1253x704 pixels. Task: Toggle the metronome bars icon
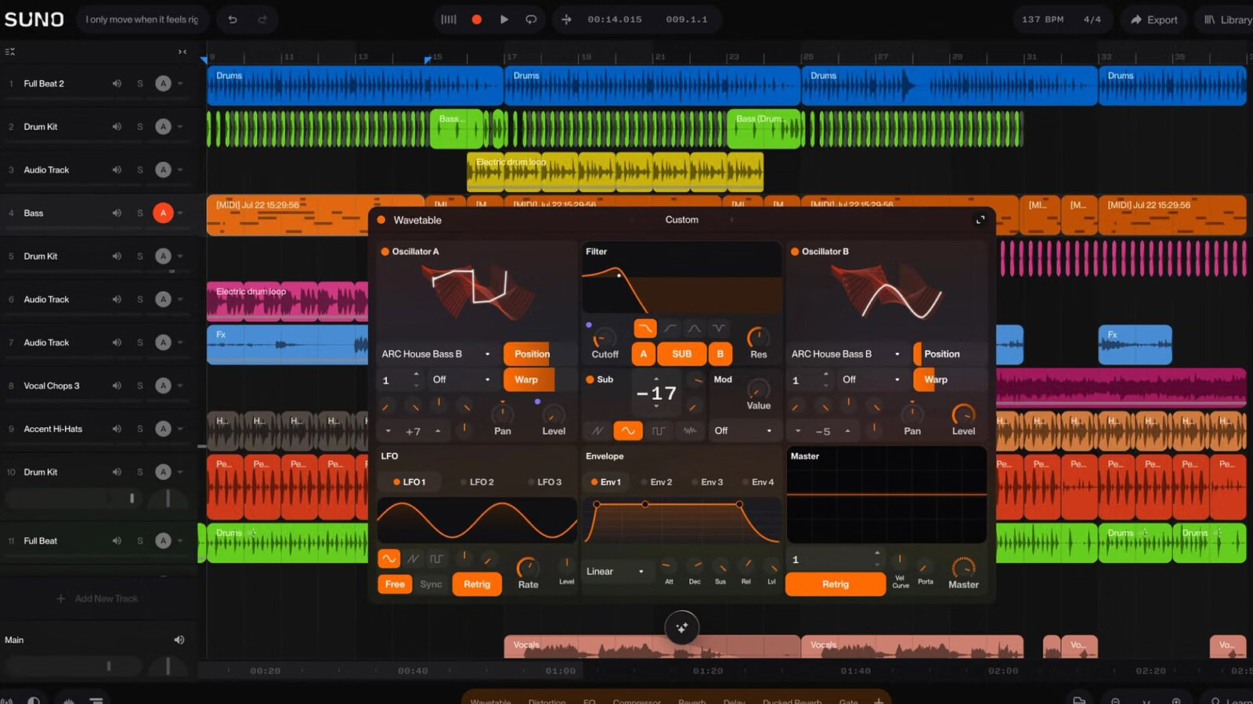[449, 20]
